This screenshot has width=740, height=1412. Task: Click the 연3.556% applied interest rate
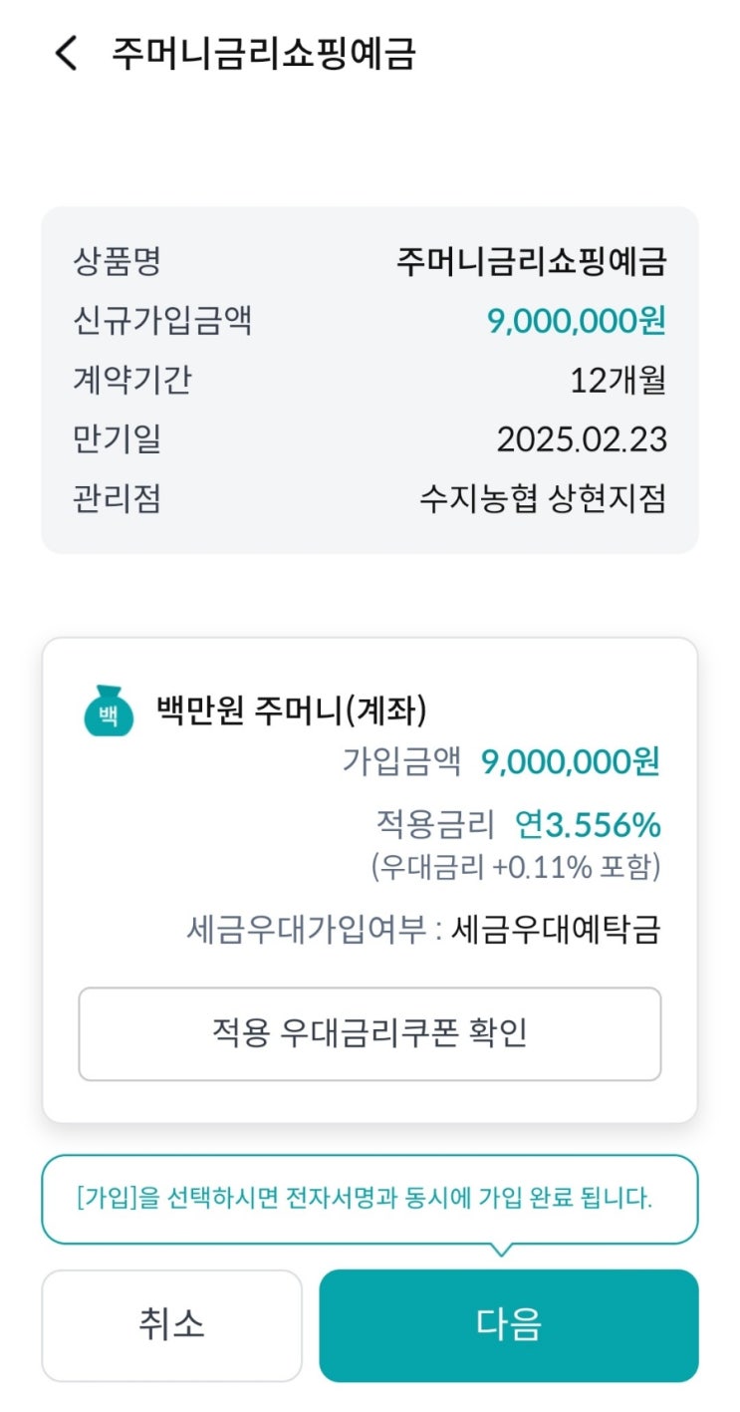pos(587,825)
